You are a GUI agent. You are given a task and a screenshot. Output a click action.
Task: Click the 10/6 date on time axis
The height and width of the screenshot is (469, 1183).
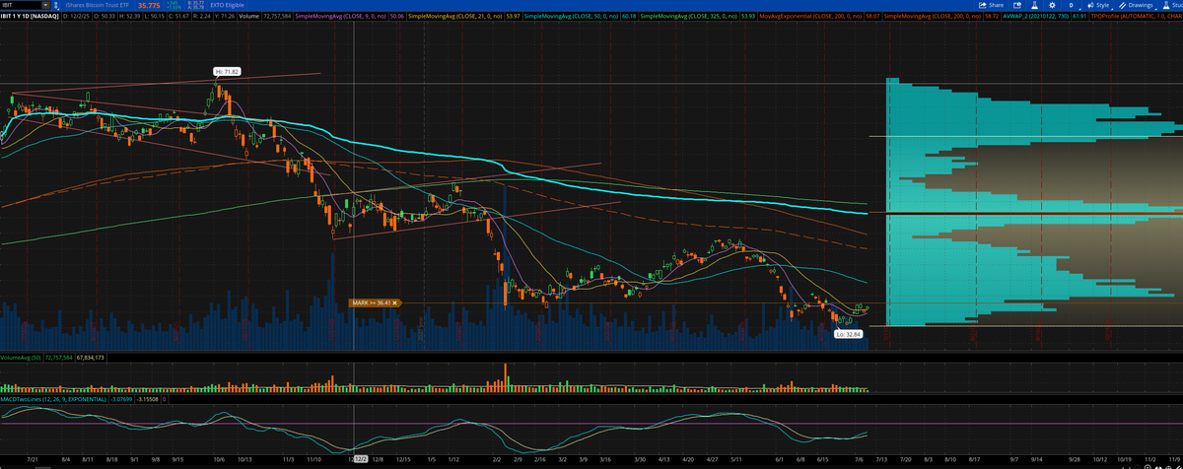(219, 459)
